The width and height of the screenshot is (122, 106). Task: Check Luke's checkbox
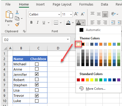[x=37, y=101]
